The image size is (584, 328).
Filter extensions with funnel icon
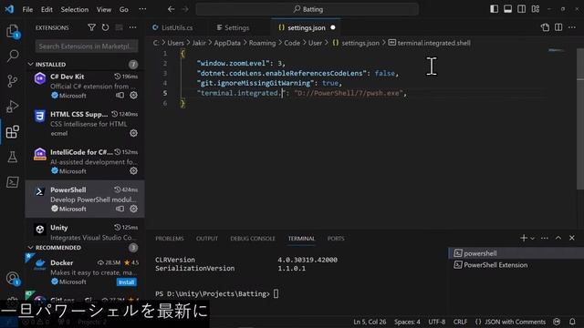91,27
